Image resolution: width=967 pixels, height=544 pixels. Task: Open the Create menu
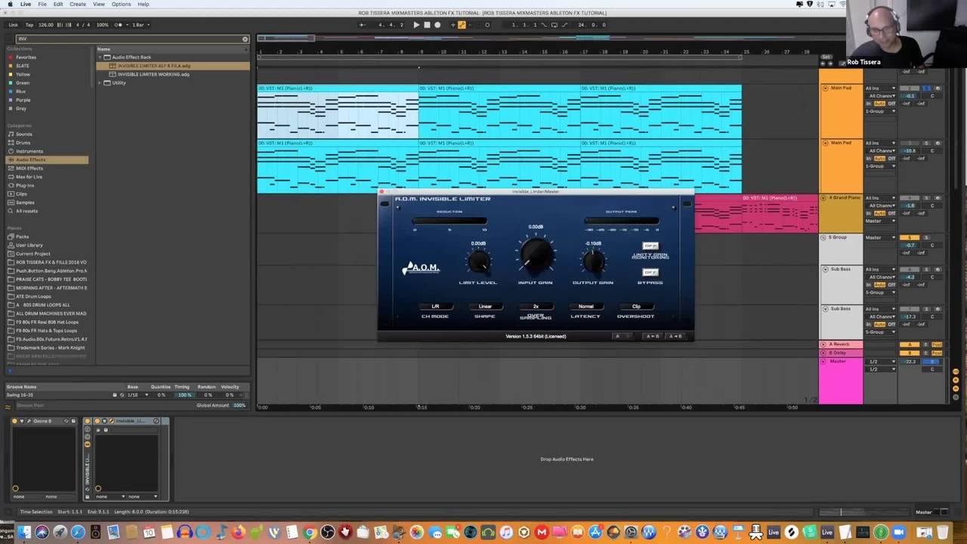coord(78,4)
